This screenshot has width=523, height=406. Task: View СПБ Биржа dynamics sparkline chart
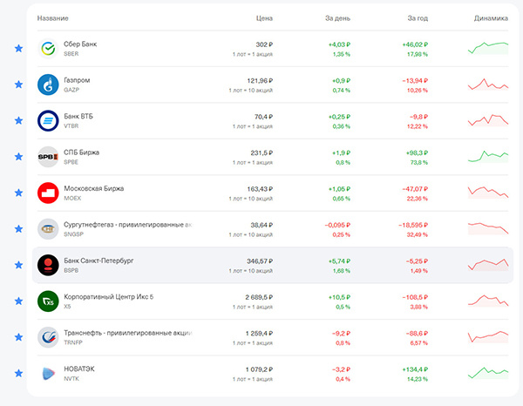point(488,157)
